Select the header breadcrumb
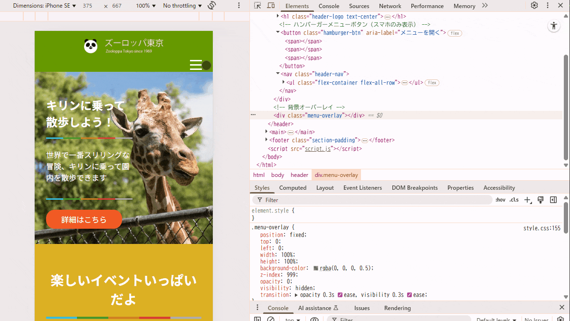Image resolution: width=570 pixels, height=321 pixels. [x=299, y=175]
